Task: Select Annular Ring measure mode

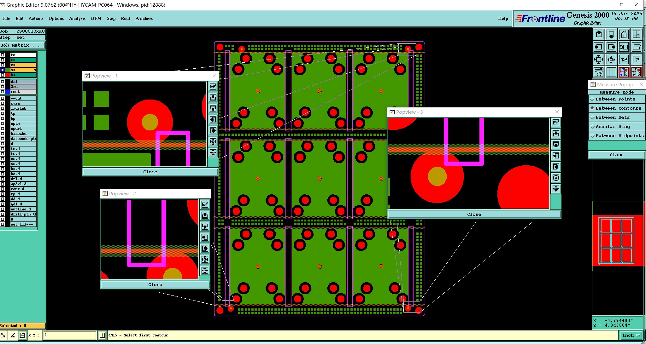Action: pos(612,126)
